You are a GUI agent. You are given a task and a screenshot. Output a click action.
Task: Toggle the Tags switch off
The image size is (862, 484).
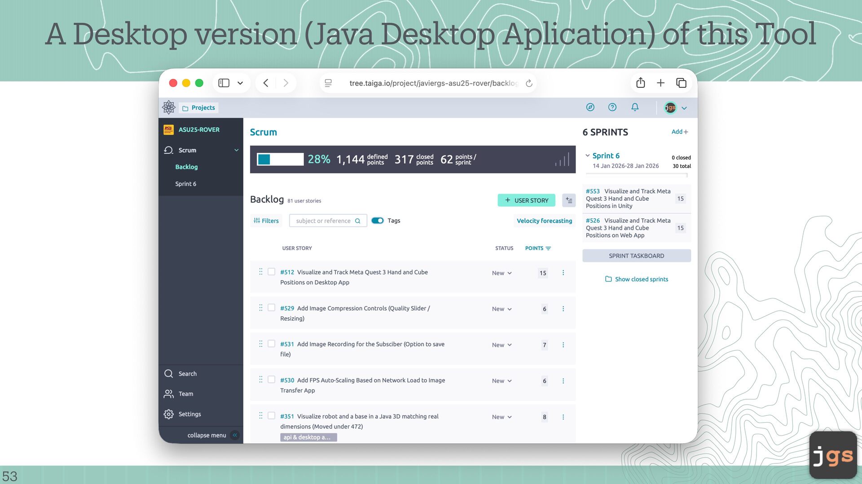tap(378, 220)
